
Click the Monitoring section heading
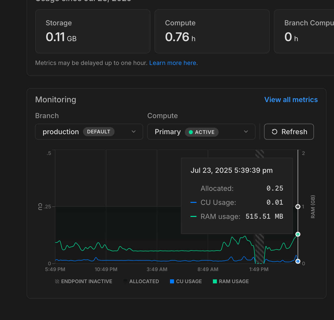coord(56,100)
